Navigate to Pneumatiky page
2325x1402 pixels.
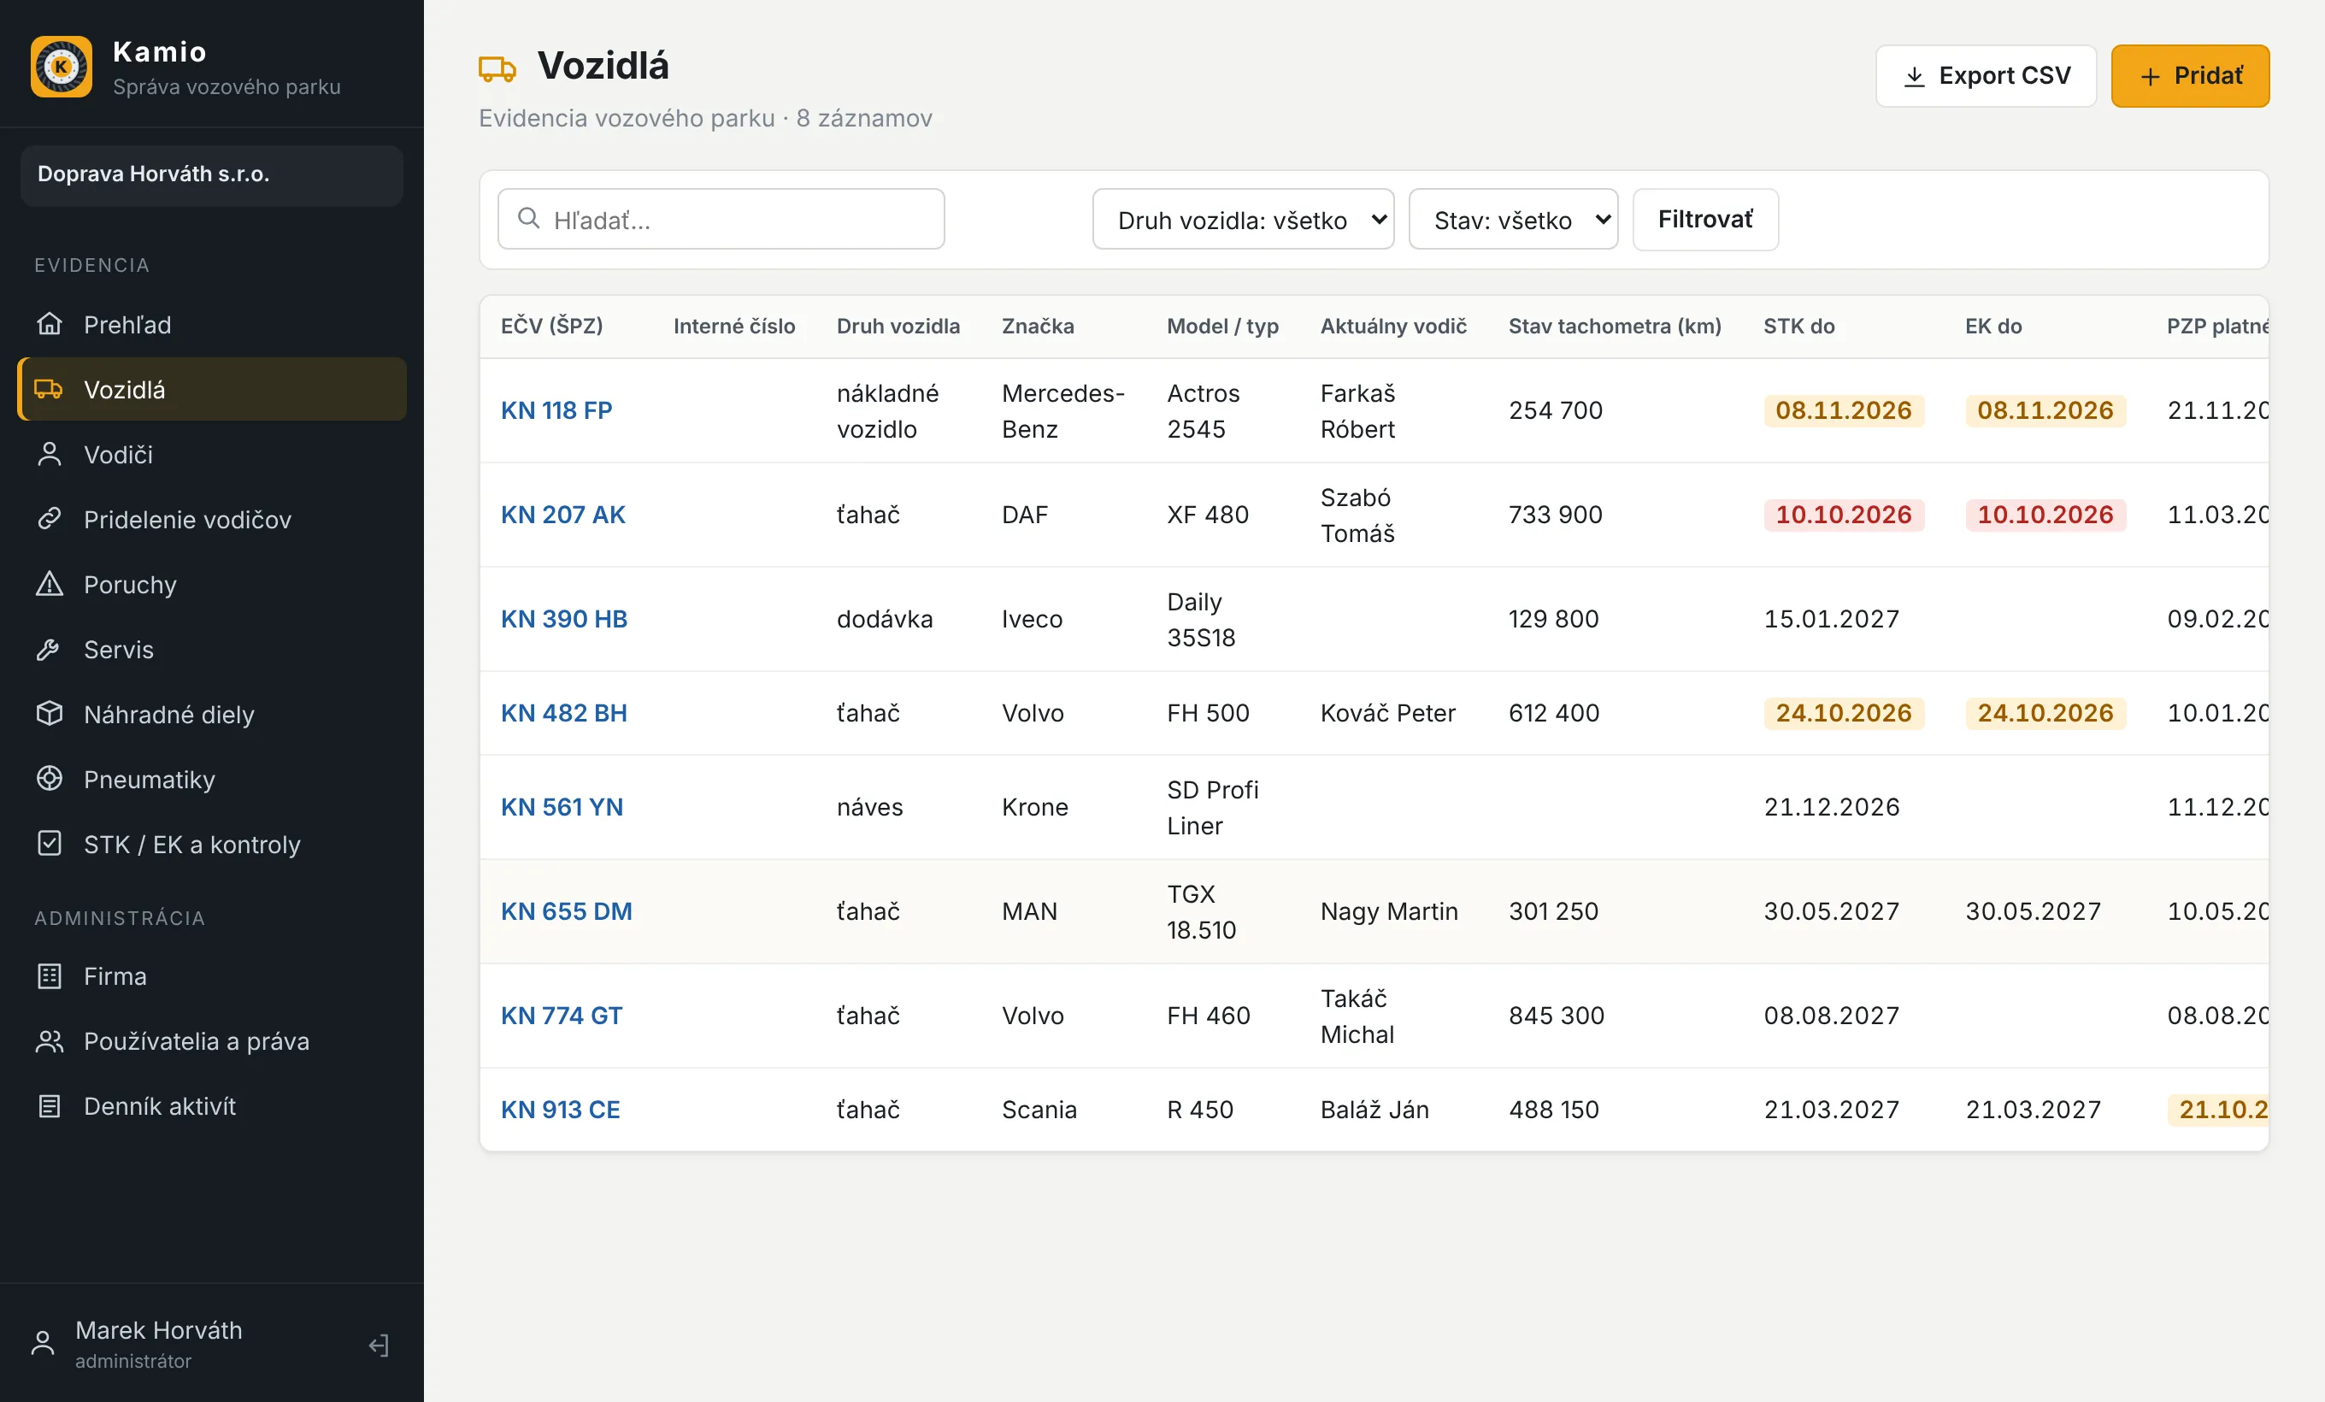click(212, 778)
